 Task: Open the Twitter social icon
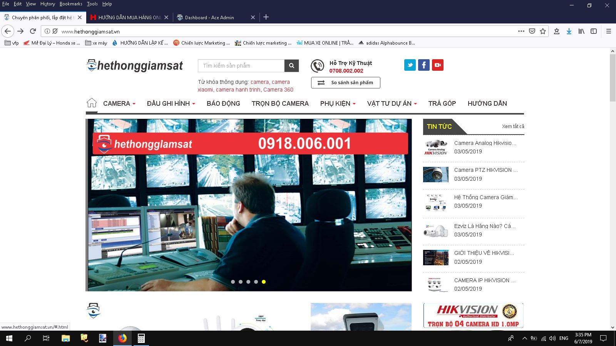pos(410,65)
